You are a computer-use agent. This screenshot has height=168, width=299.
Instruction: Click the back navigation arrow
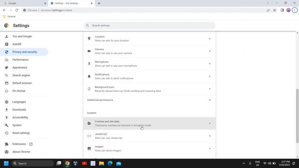[4, 10]
